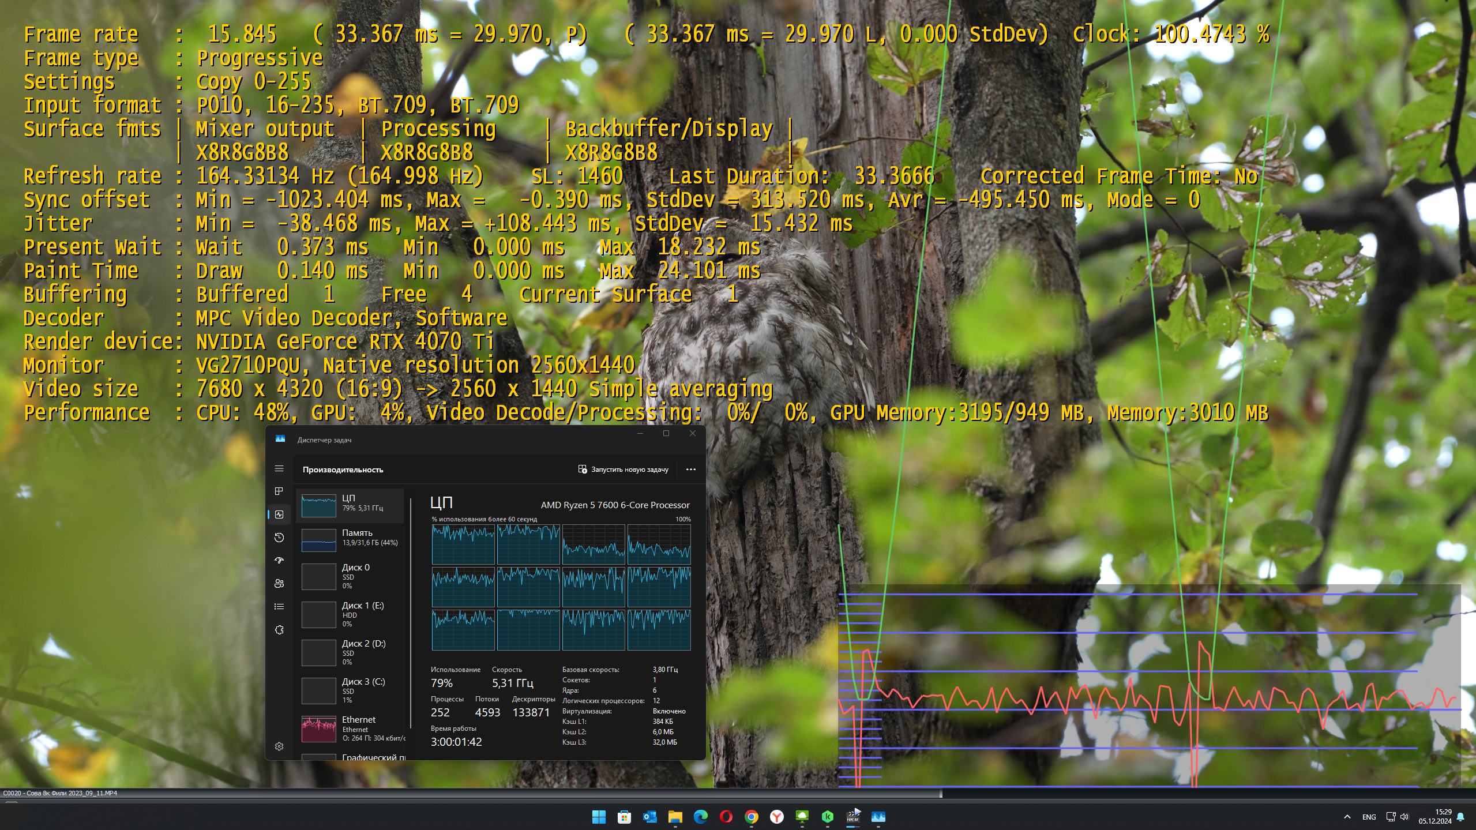1476x830 pixels.
Task: Open App history page icon
Action: 279,538
